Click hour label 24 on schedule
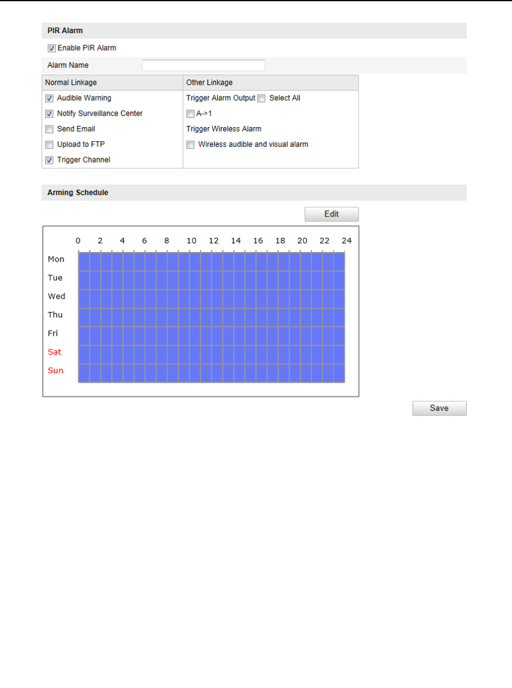The image size is (512, 688). pyautogui.click(x=347, y=240)
